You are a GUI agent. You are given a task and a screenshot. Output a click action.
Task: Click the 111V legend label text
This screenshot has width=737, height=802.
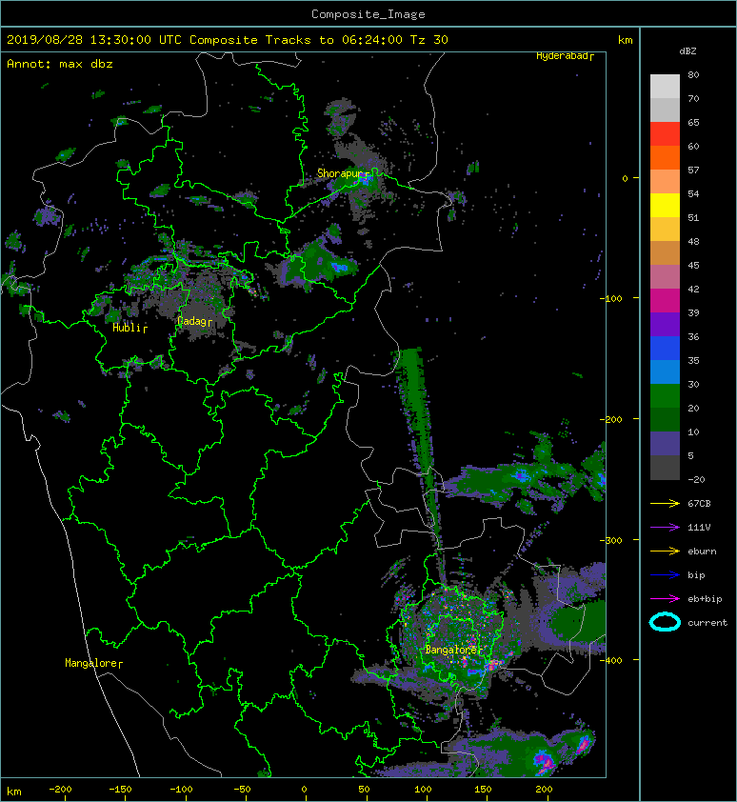tap(699, 528)
